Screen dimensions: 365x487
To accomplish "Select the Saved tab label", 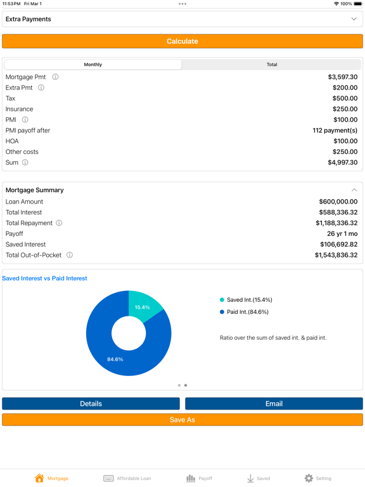I will coord(264,478).
